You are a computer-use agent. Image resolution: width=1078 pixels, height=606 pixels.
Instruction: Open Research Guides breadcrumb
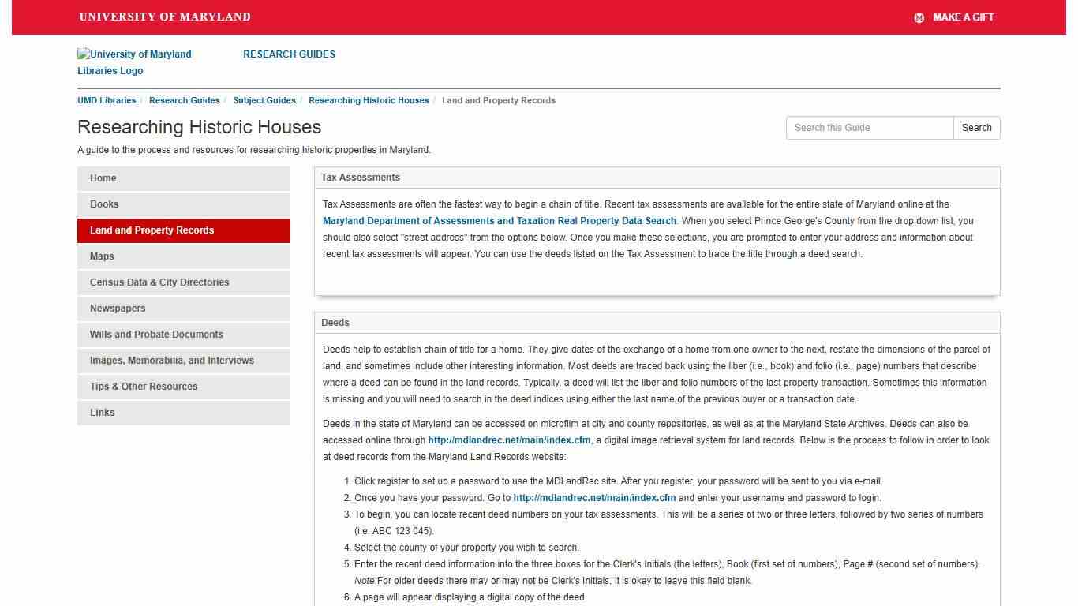point(184,100)
